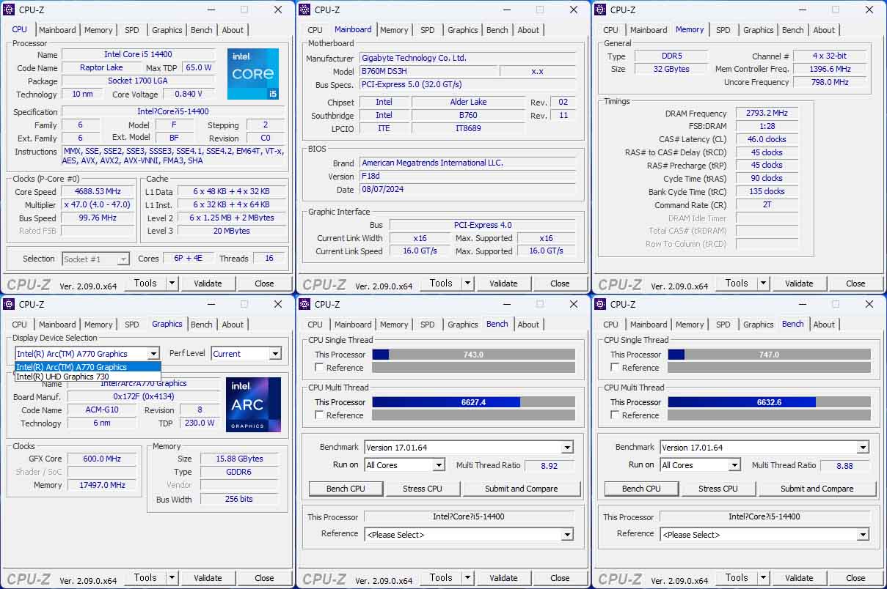Tick the single-thread Reference checkbox in the 747.0 bench window

(615, 368)
